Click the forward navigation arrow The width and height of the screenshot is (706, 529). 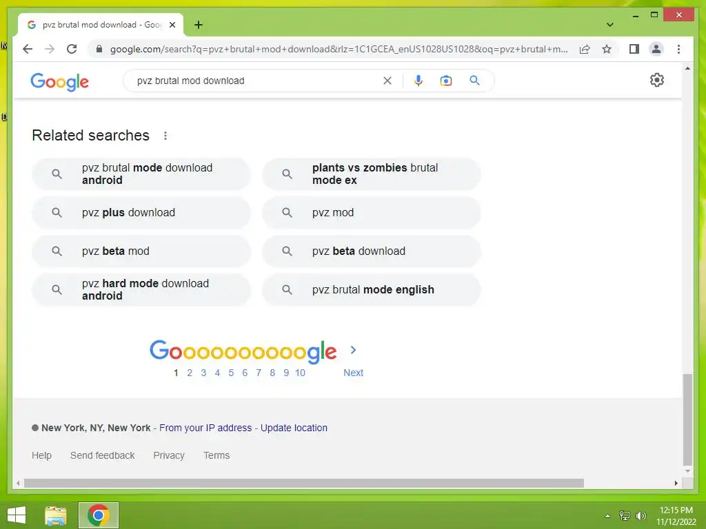(50, 49)
